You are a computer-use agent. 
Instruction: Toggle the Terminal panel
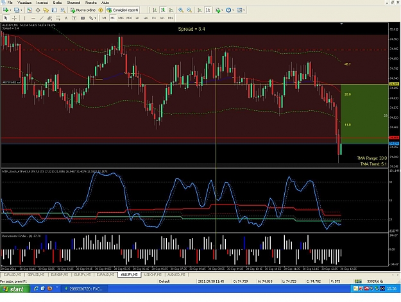click(x=55, y=10)
